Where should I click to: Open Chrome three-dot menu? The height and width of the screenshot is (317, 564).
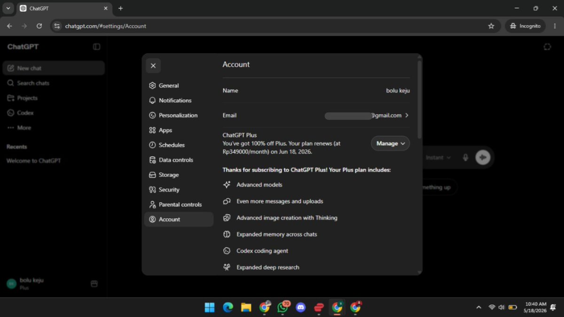point(555,26)
